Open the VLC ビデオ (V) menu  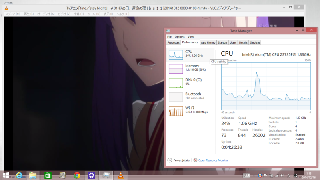64,14
